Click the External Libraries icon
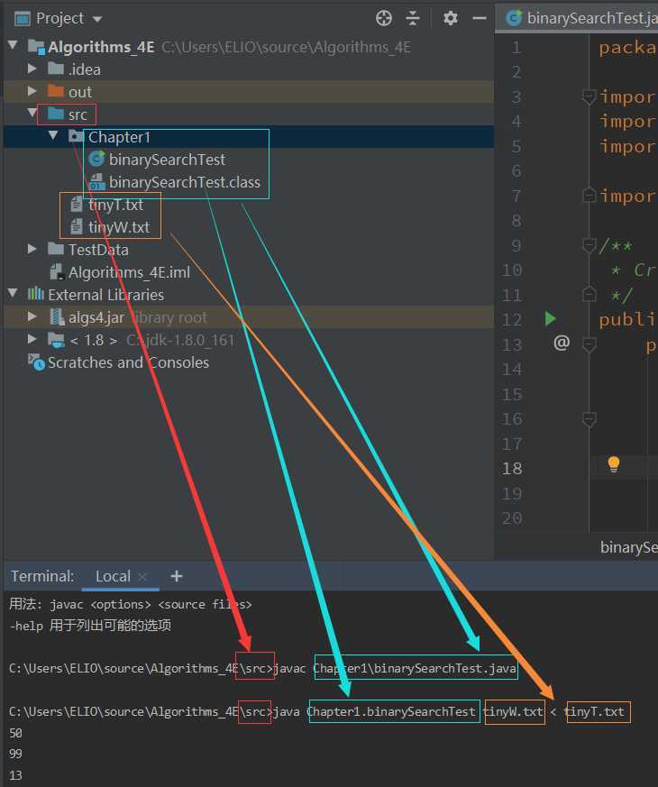Viewport: 658px width, 787px height. (x=36, y=294)
